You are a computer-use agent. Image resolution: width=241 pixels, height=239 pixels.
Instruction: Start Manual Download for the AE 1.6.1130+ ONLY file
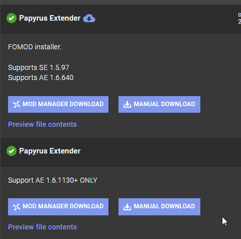tap(159, 207)
